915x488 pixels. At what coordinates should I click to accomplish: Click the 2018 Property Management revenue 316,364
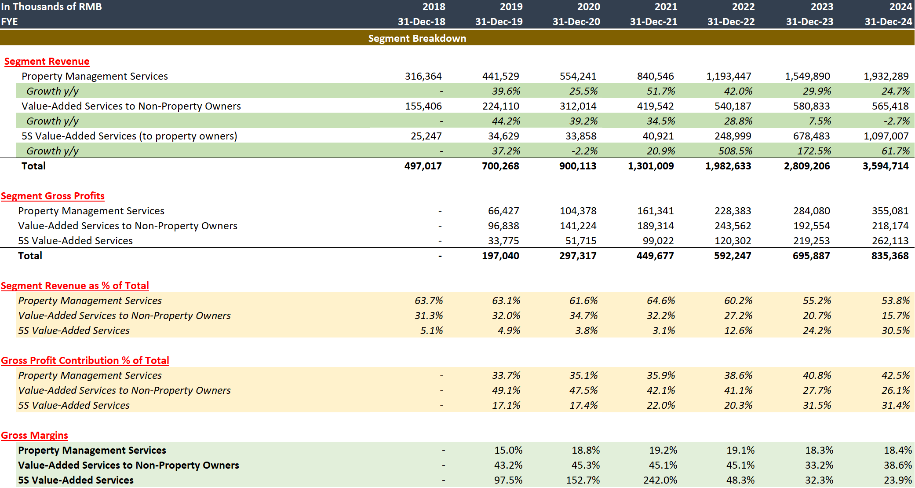423,77
